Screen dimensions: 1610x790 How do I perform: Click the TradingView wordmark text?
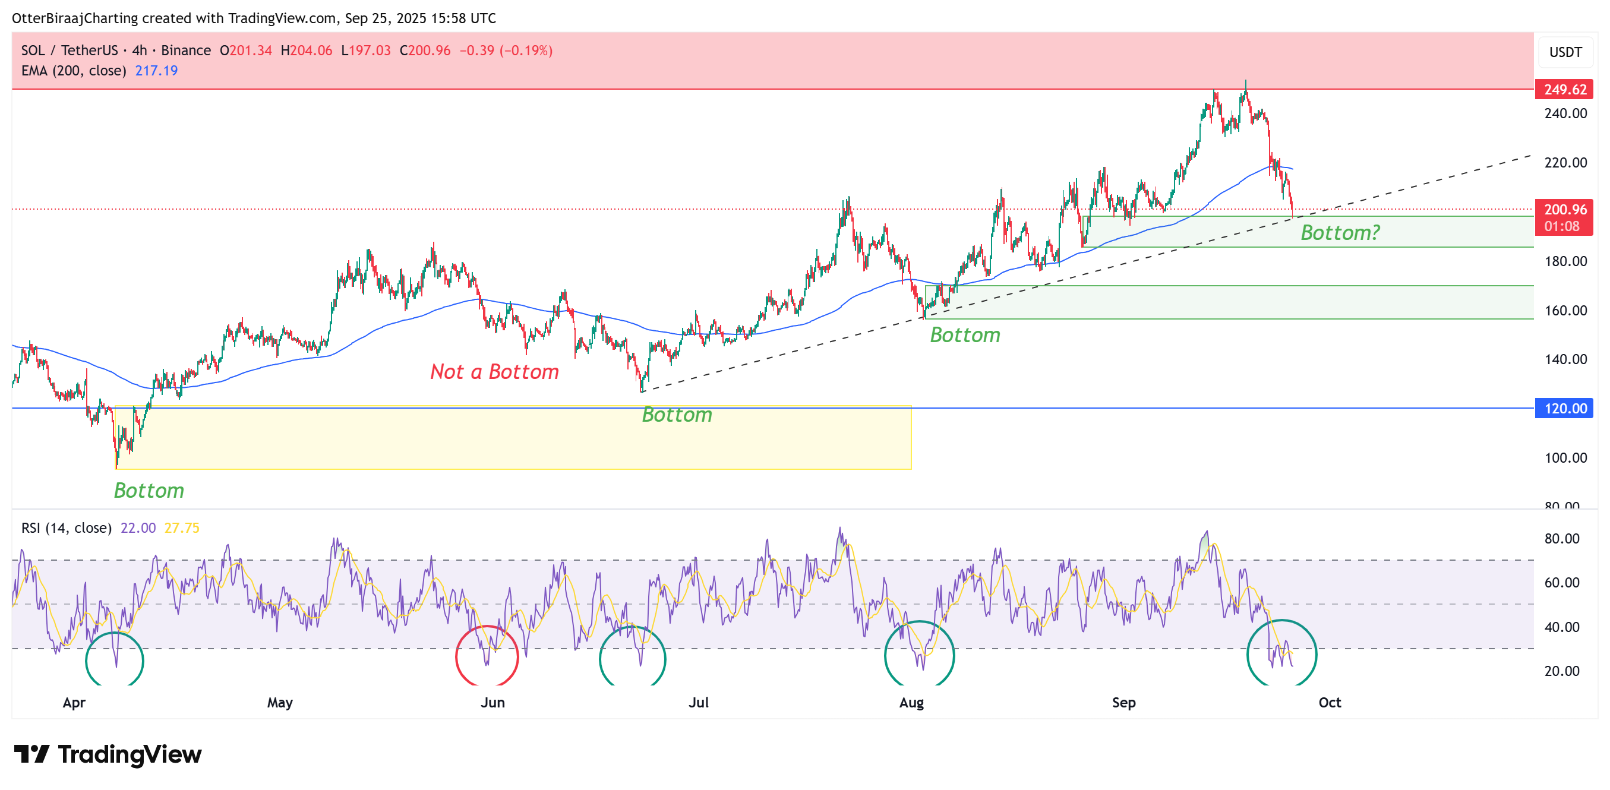130,754
